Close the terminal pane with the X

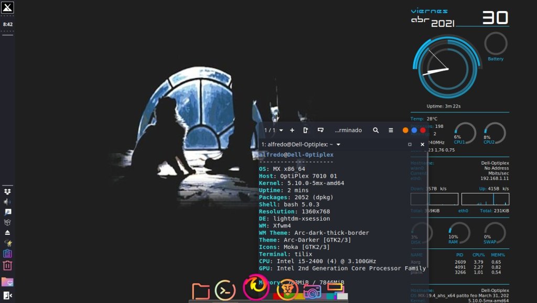click(422, 144)
